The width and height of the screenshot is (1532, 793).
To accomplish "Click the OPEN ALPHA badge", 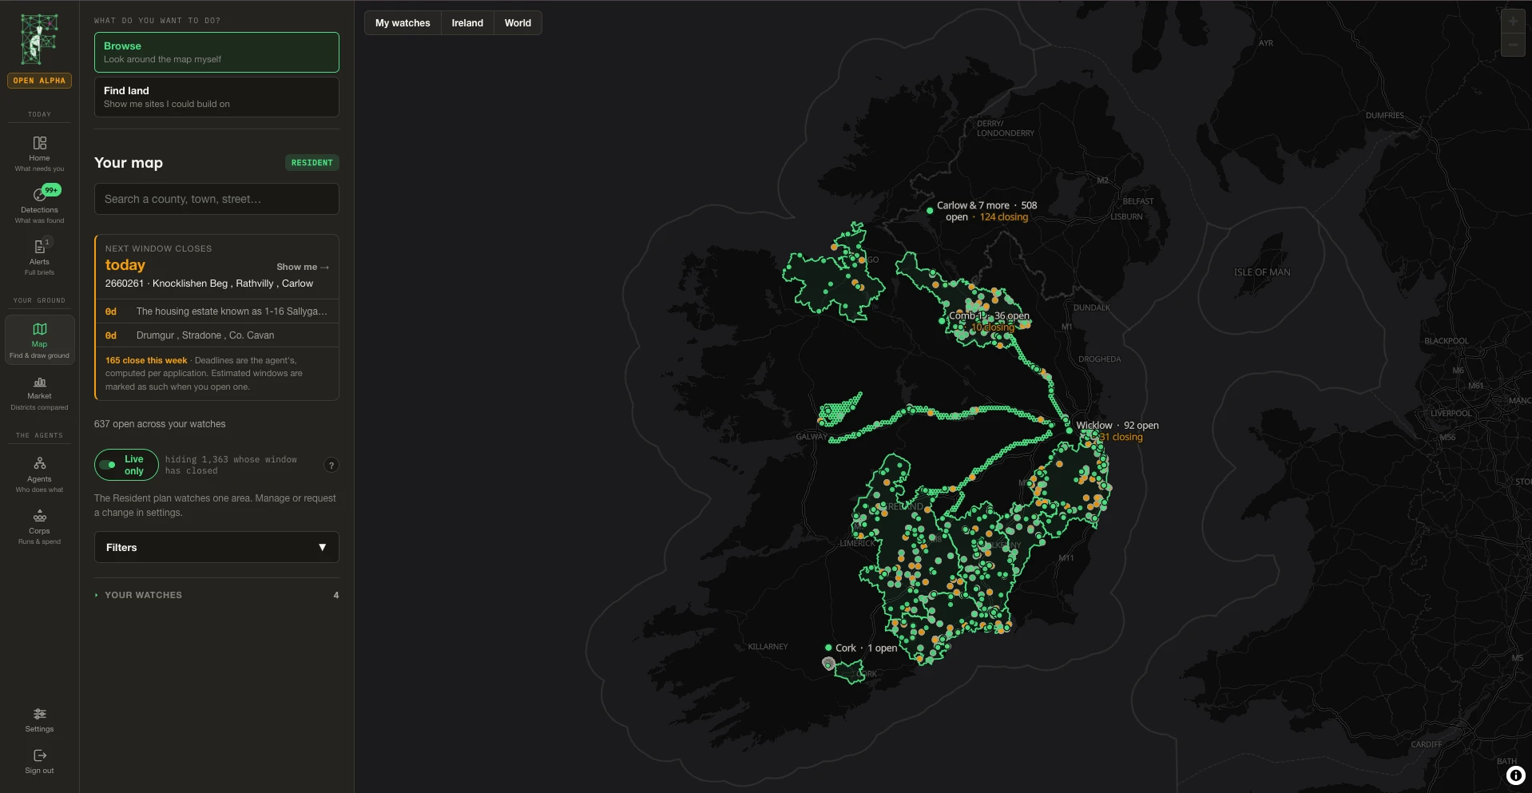I will (39, 81).
